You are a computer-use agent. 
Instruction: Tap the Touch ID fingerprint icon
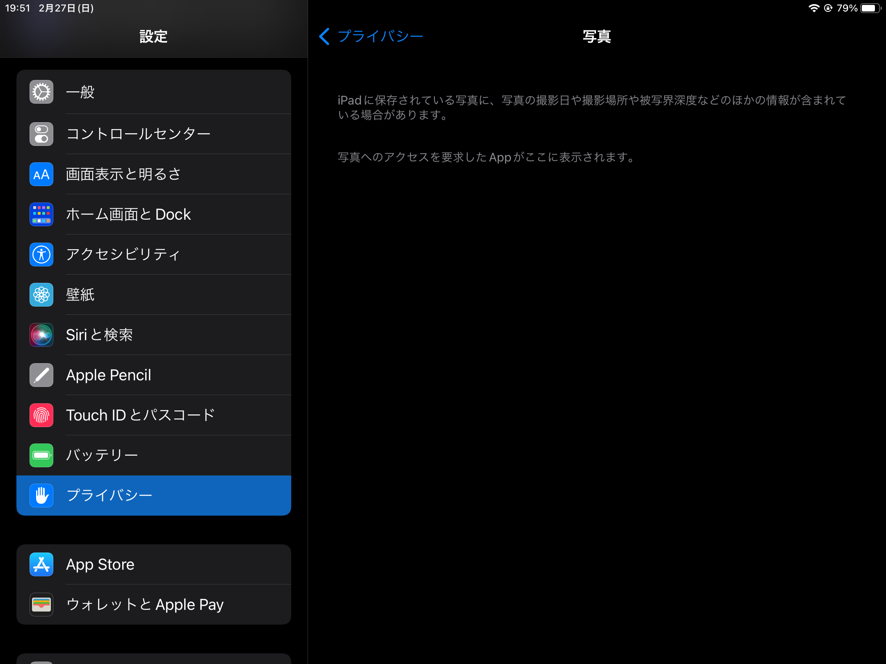41,415
